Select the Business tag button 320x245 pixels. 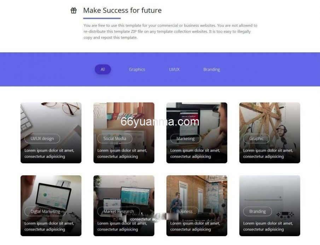(x=185, y=211)
